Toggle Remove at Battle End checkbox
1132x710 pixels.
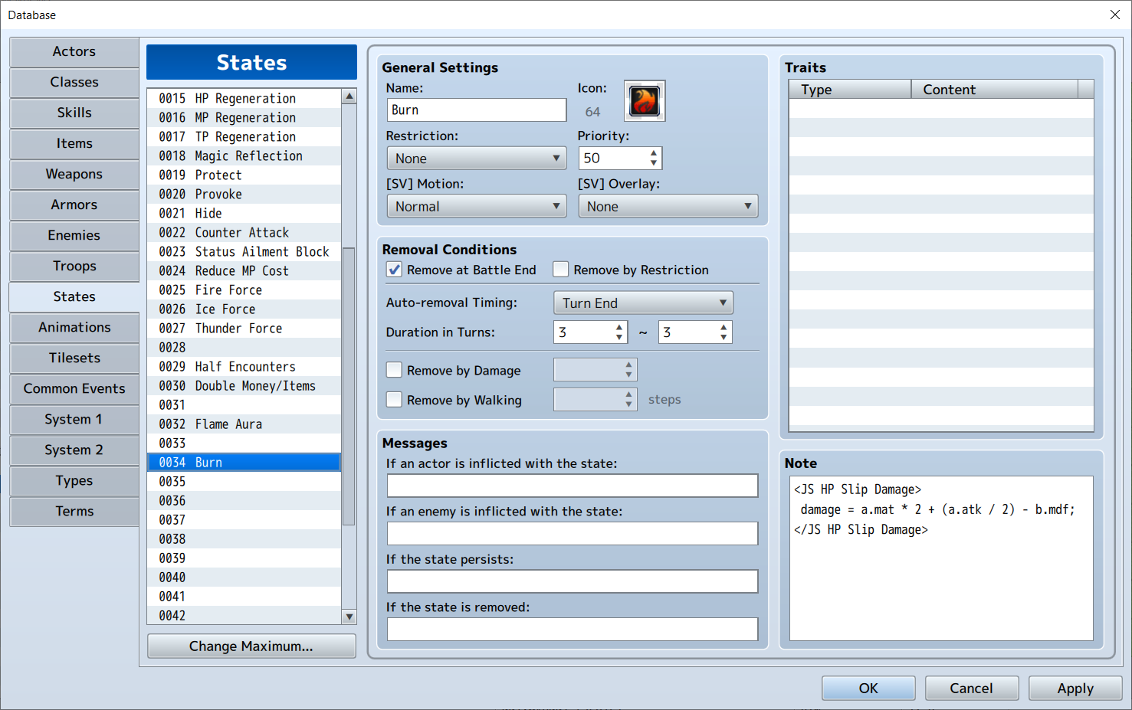tap(394, 270)
